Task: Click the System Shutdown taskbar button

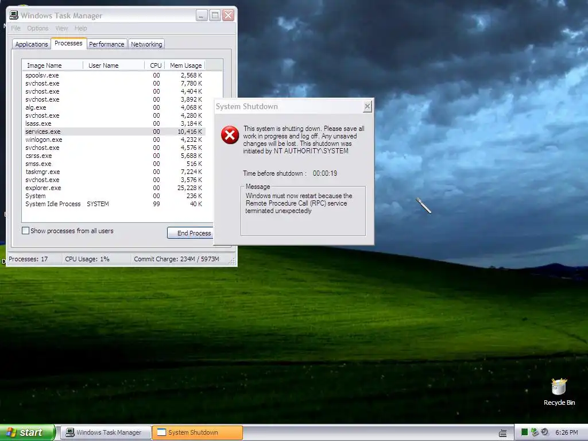Action: point(198,432)
